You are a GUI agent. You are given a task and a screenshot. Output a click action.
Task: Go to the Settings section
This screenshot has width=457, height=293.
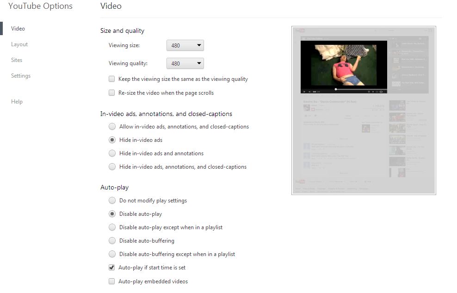tap(21, 76)
